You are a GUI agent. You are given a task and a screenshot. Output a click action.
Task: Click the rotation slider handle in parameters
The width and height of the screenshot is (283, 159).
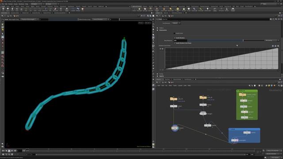[243, 41]
